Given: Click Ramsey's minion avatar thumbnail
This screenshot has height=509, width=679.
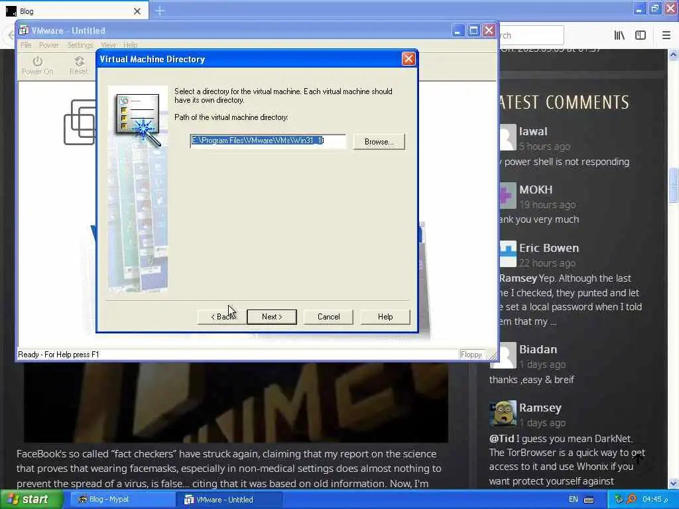Looking at the screenshot, I should (x=503, y=414).
